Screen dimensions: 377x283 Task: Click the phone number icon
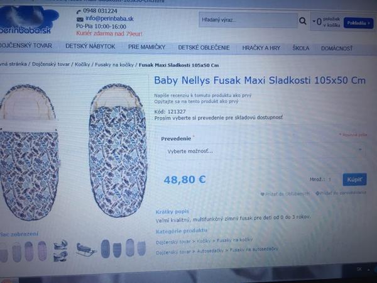click(79, 11)
